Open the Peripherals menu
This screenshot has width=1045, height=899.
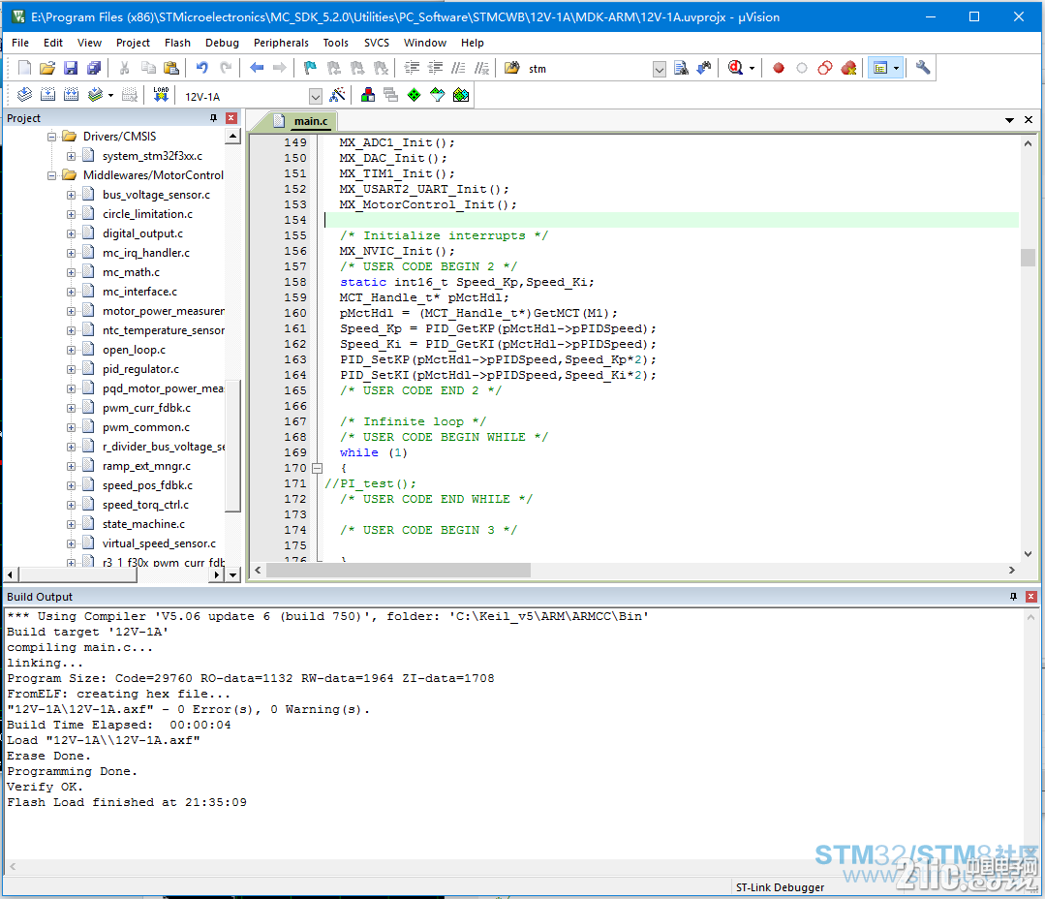click(281, 43)
